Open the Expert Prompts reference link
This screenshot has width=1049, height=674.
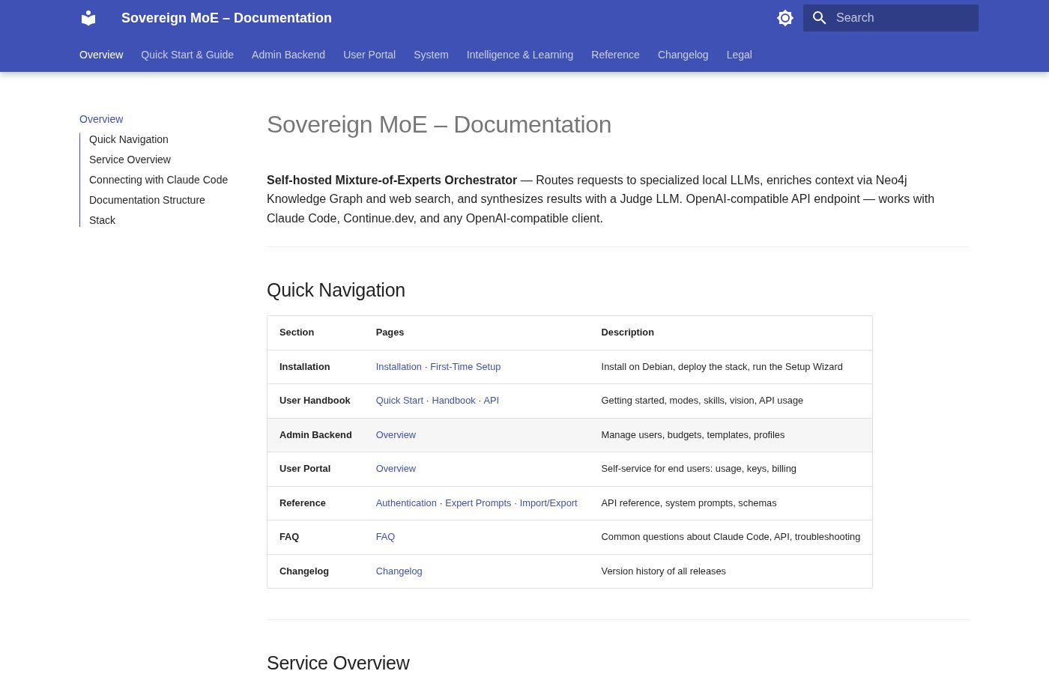[x=478, y=503]
